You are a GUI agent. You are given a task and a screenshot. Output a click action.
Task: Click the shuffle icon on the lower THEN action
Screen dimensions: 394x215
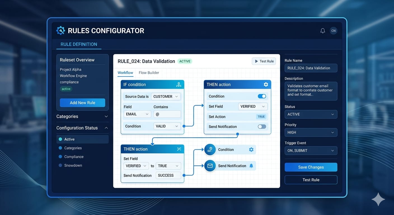click(179, 149)
